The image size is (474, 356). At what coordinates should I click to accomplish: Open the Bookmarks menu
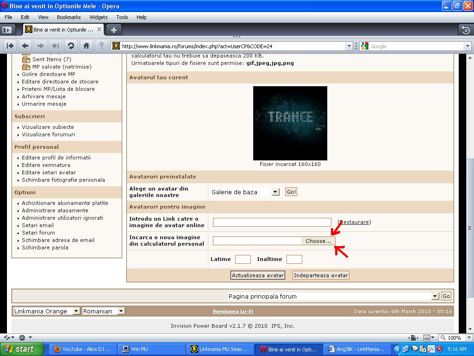(x=69, y=17)
